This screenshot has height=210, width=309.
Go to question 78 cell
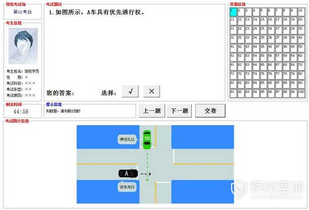click(286, 76)
